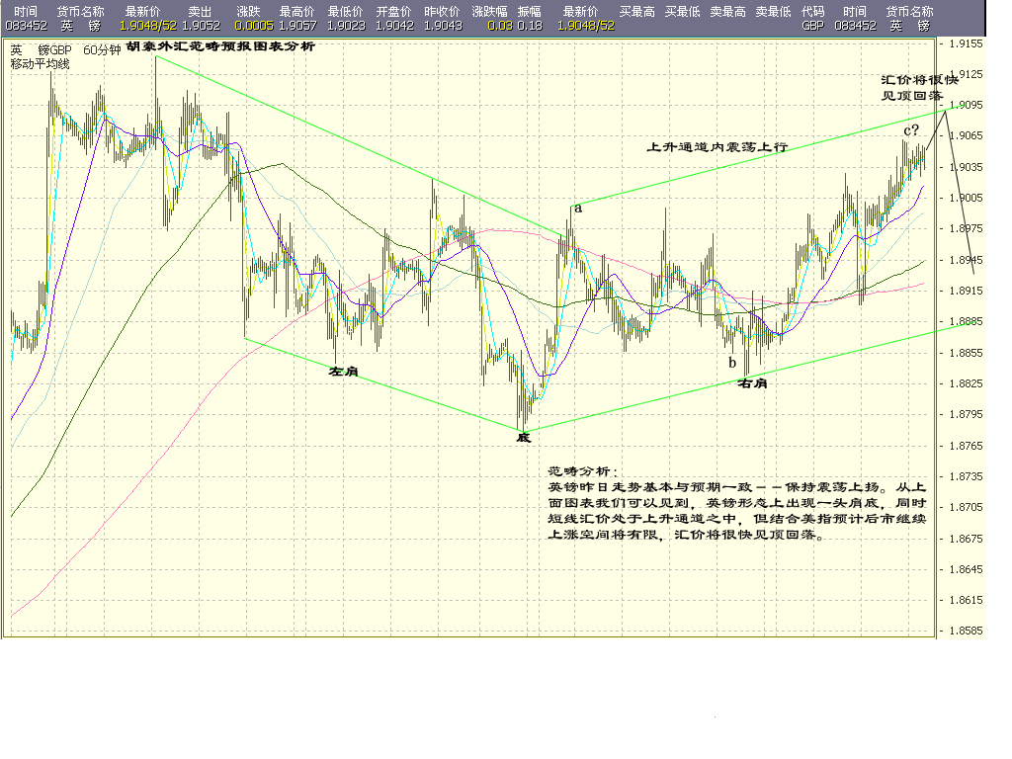
Task: Click the 左肩 annotation label
Action: click(x=343, y=372)
